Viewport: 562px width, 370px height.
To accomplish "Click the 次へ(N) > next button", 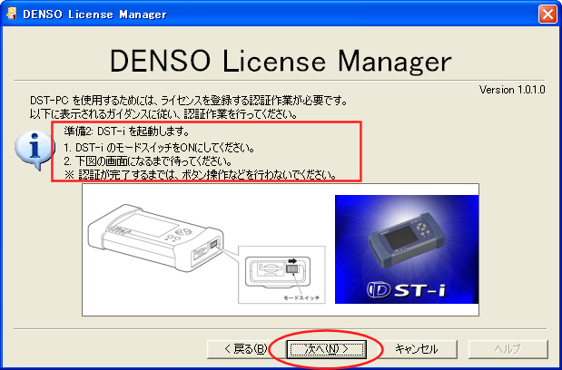I will (x=326, y=349).
